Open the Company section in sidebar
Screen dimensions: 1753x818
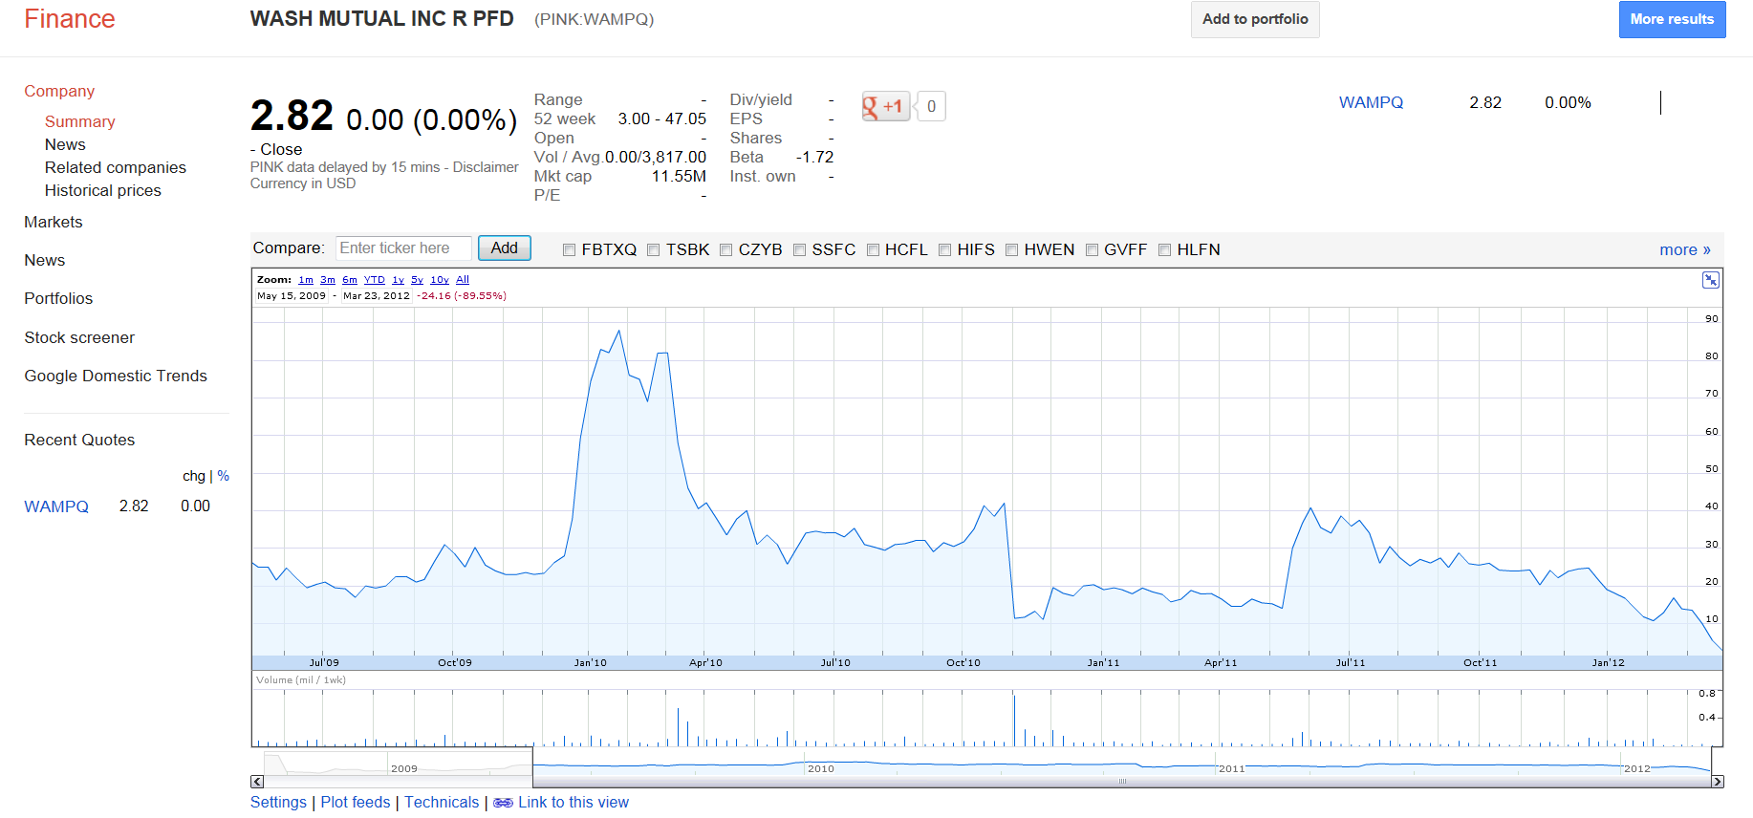coord(59,92)
